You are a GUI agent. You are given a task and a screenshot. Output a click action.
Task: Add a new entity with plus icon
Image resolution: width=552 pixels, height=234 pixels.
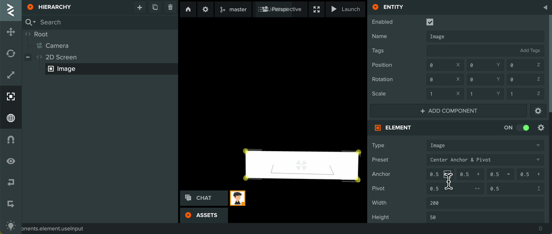click(140, 7)
